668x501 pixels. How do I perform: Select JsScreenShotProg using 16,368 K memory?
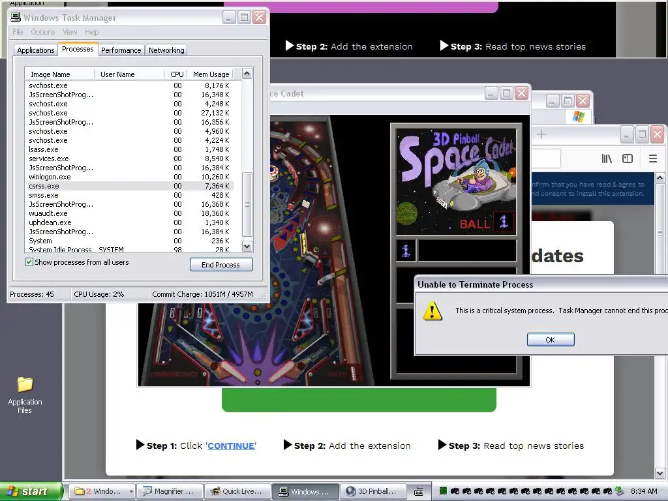coord(130,204)
